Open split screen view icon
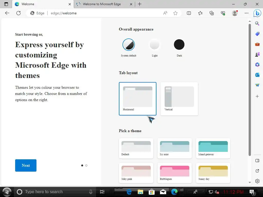The height and width of the screenshot is (197, 263). 189,13
